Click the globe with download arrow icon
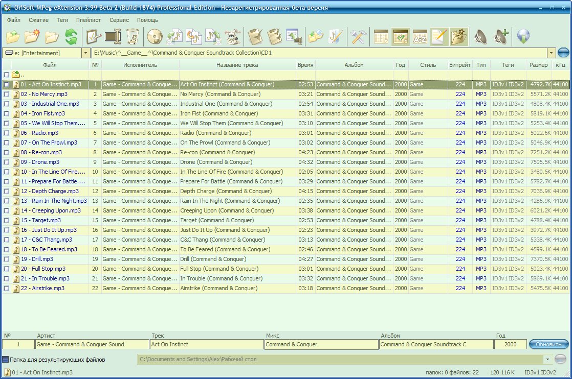 523,37
